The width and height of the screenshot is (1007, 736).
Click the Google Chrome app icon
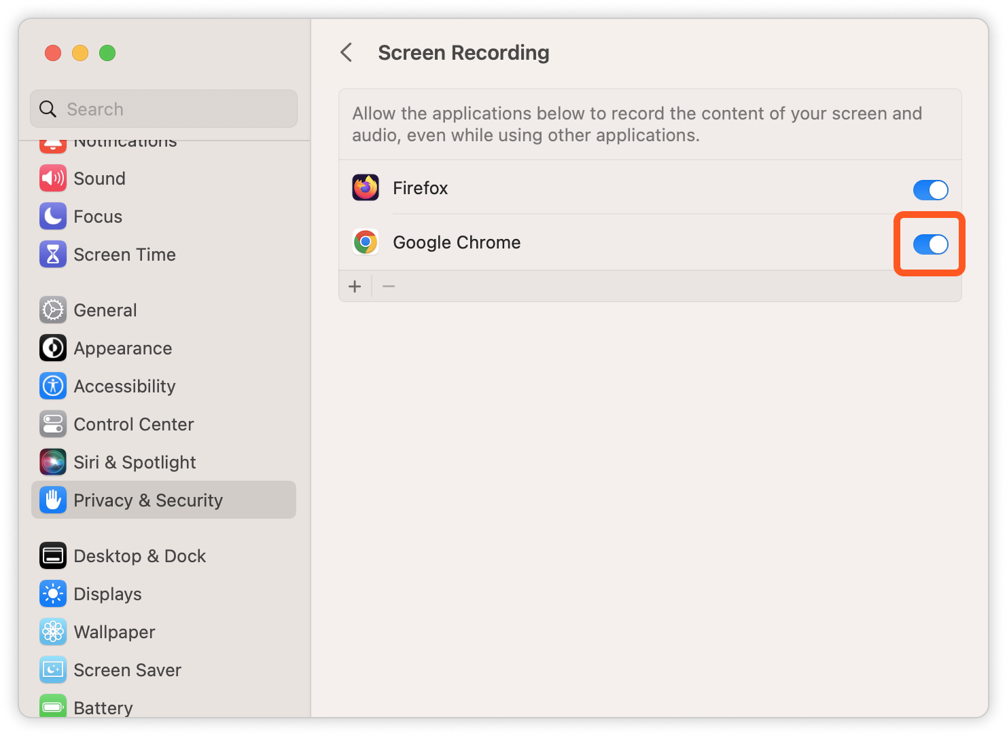click(366, 242)
